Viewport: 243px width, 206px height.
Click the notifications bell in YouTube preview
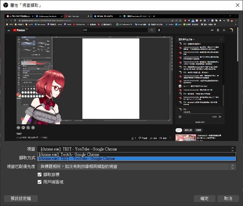point(224,30)
